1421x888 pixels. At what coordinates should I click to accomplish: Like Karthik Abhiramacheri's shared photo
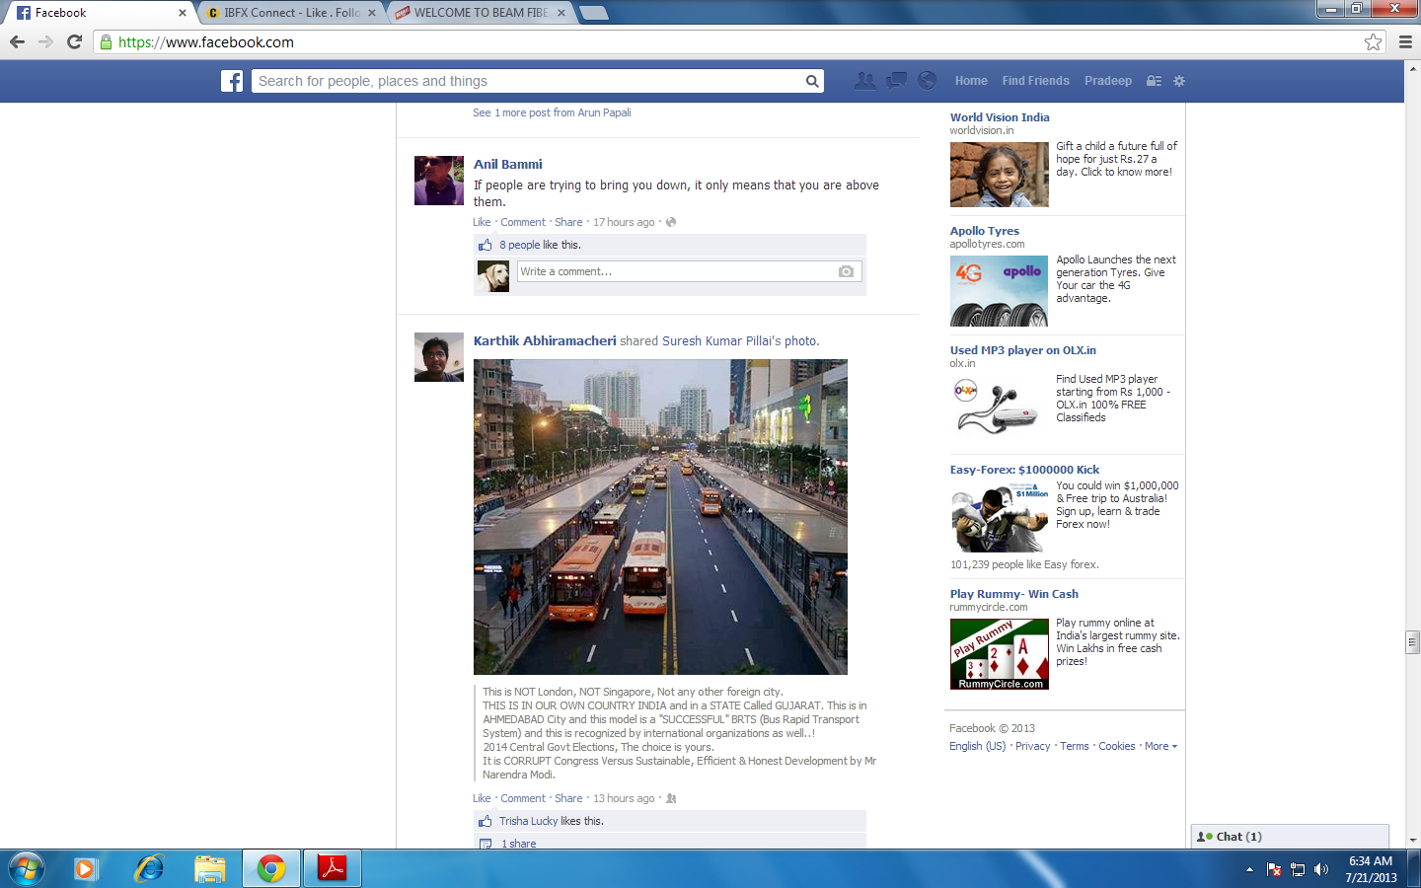coord(482,798)
